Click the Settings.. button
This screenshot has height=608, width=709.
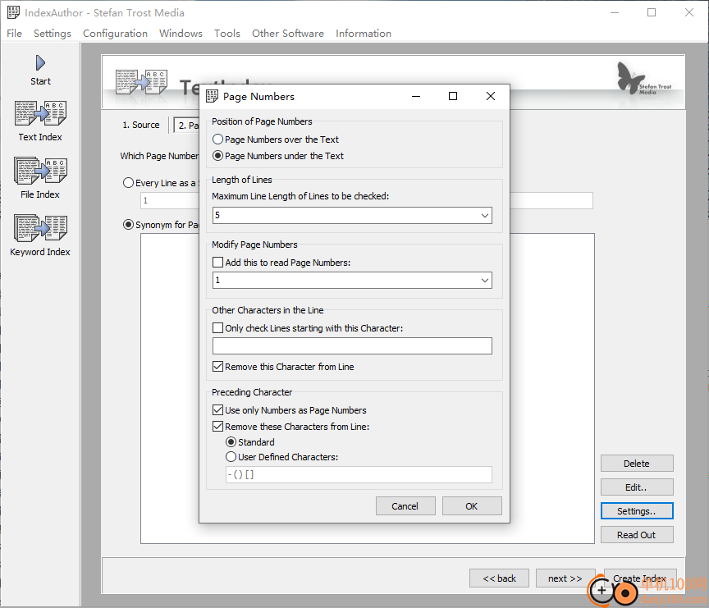point(637,511)
